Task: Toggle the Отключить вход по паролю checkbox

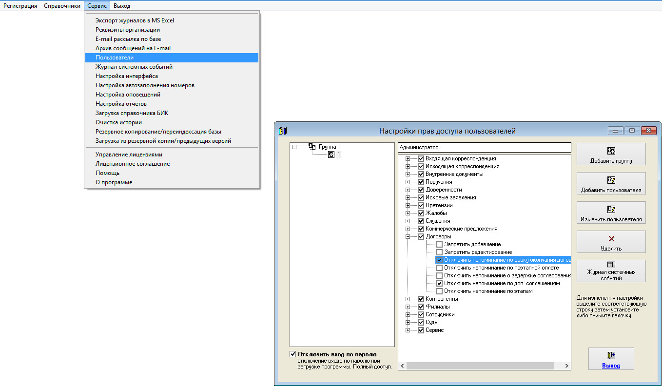Action: 292,354
